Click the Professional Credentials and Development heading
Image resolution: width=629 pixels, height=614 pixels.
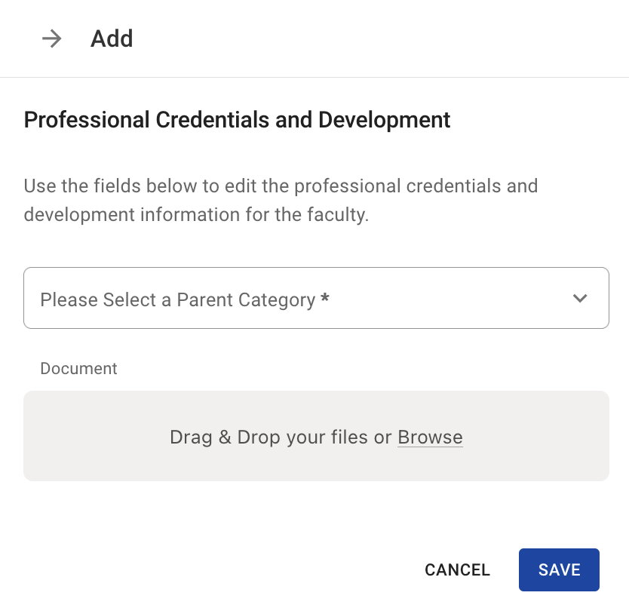click(237, 120)
